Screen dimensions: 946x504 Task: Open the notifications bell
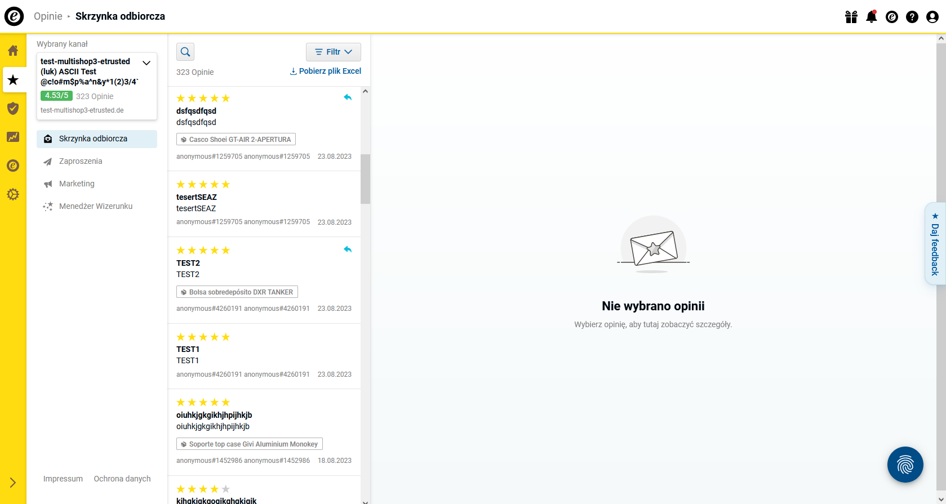(871, 17)
